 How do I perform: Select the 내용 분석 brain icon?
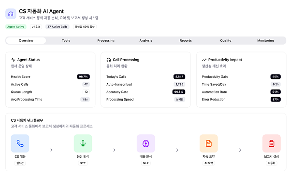pyautogui.click(x=146, y=143)
